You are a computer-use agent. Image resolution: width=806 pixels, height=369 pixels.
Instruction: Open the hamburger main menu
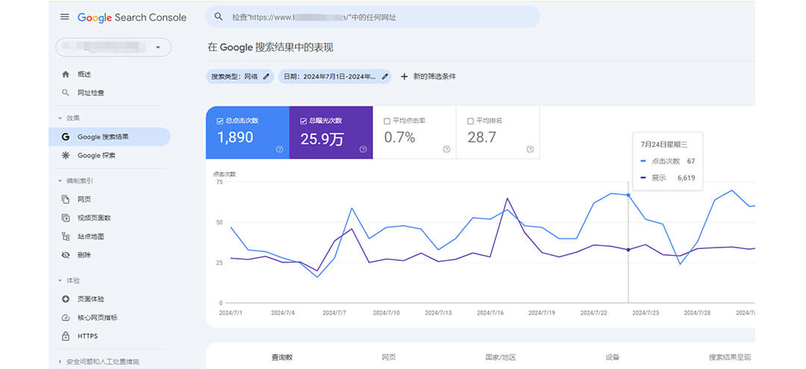click(65, 17)
